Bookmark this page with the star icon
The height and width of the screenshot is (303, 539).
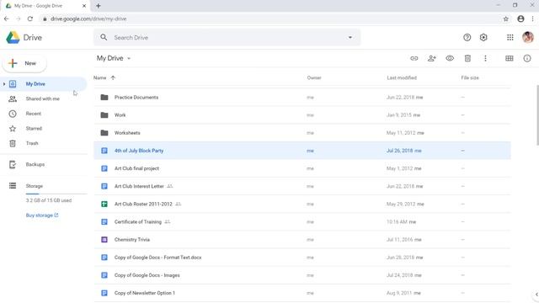(x=505, y=19)
